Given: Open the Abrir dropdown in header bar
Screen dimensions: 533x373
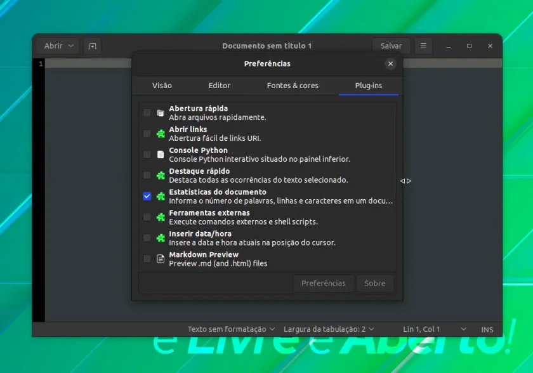Looking at the screenshot, I should (58, 46).
